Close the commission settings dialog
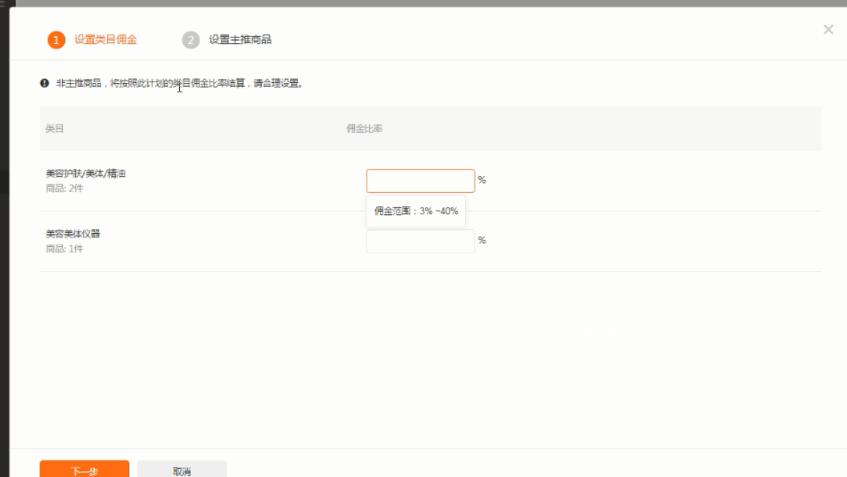Screen dimensions: 847x477 [828, 30]
